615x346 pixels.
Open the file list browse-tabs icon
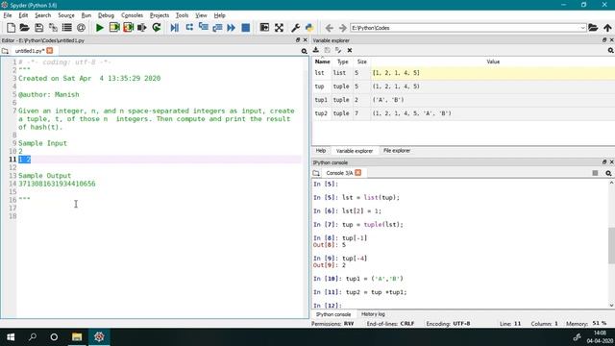click(67, 28)
